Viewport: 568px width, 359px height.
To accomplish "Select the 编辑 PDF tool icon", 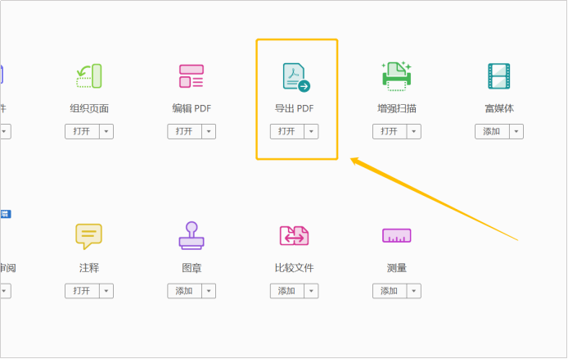I will (192, 75).
